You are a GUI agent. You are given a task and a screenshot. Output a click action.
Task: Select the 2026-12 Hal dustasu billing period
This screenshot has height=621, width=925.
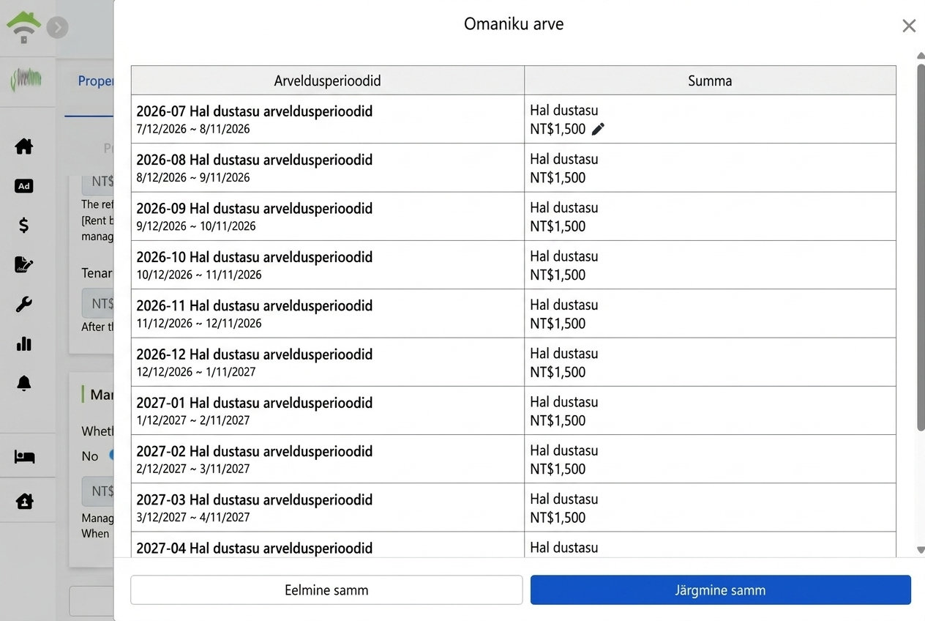click(x=254, y=354)
